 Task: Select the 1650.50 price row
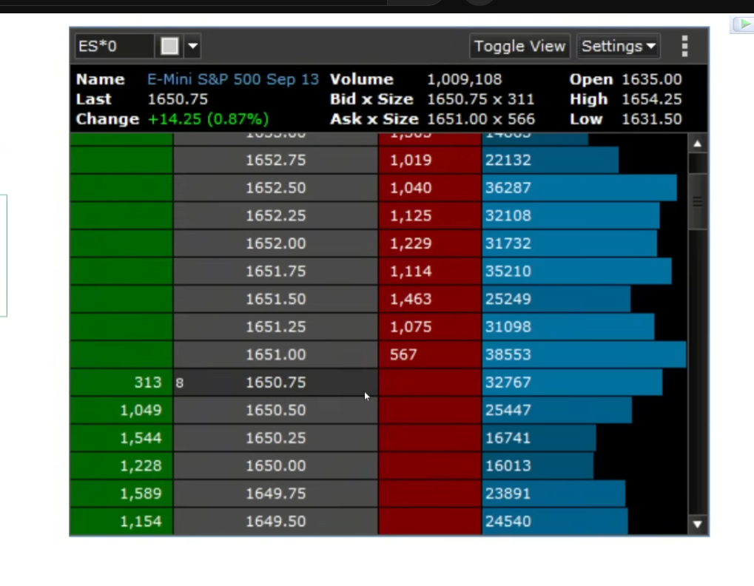pyautogui.click(x=275, y=410)
